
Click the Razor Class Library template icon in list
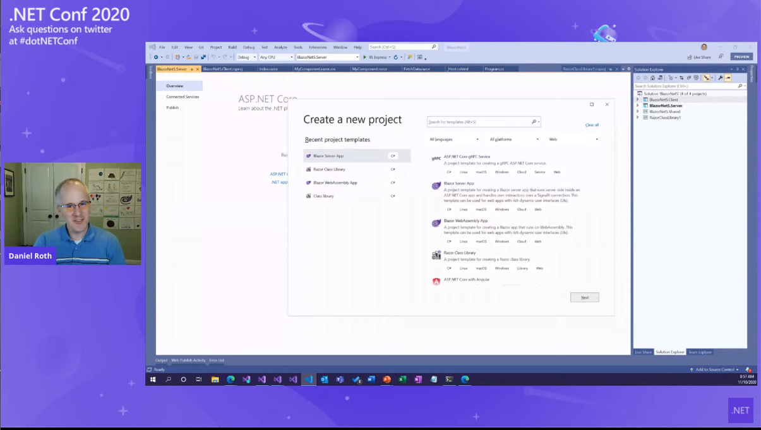[436, 255]
